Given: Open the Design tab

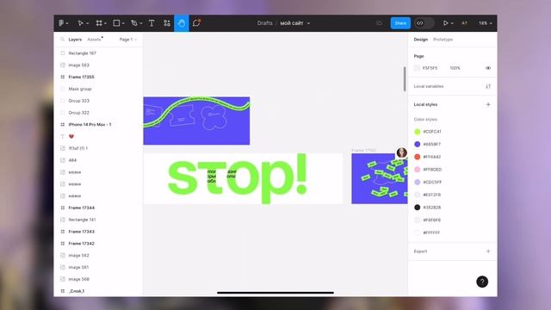Looking at the screenshot, I should coord(421,40).
